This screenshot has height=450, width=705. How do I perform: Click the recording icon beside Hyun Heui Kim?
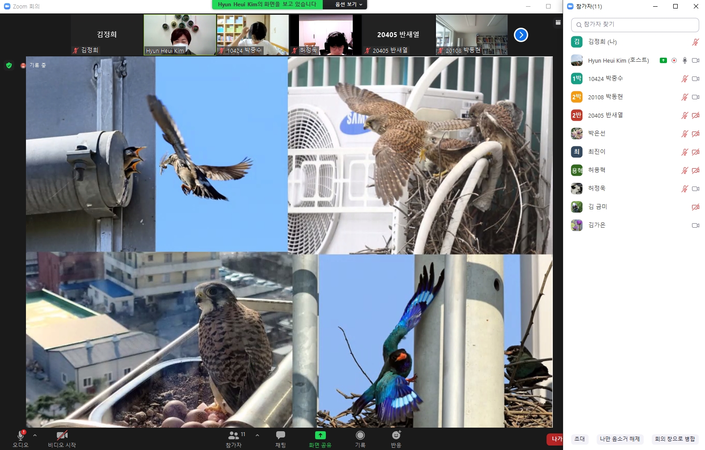[674, 60]
